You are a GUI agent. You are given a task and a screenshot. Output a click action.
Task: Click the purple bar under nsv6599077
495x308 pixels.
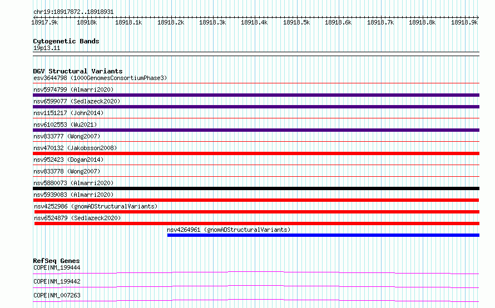(256, 107)
